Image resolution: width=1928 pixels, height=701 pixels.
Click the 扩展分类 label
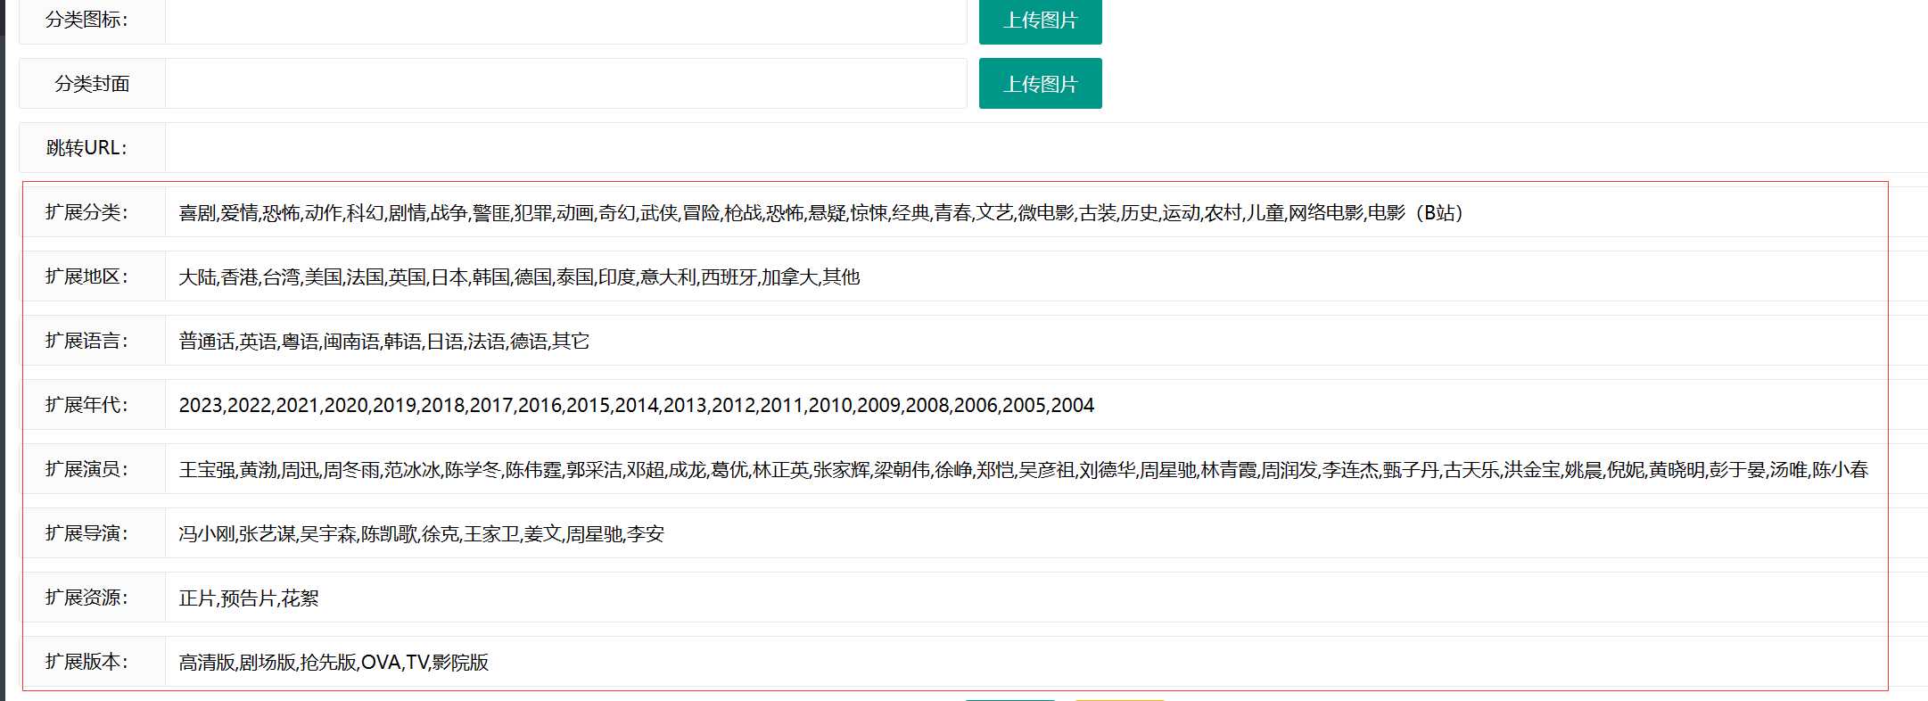pos(87,212)
